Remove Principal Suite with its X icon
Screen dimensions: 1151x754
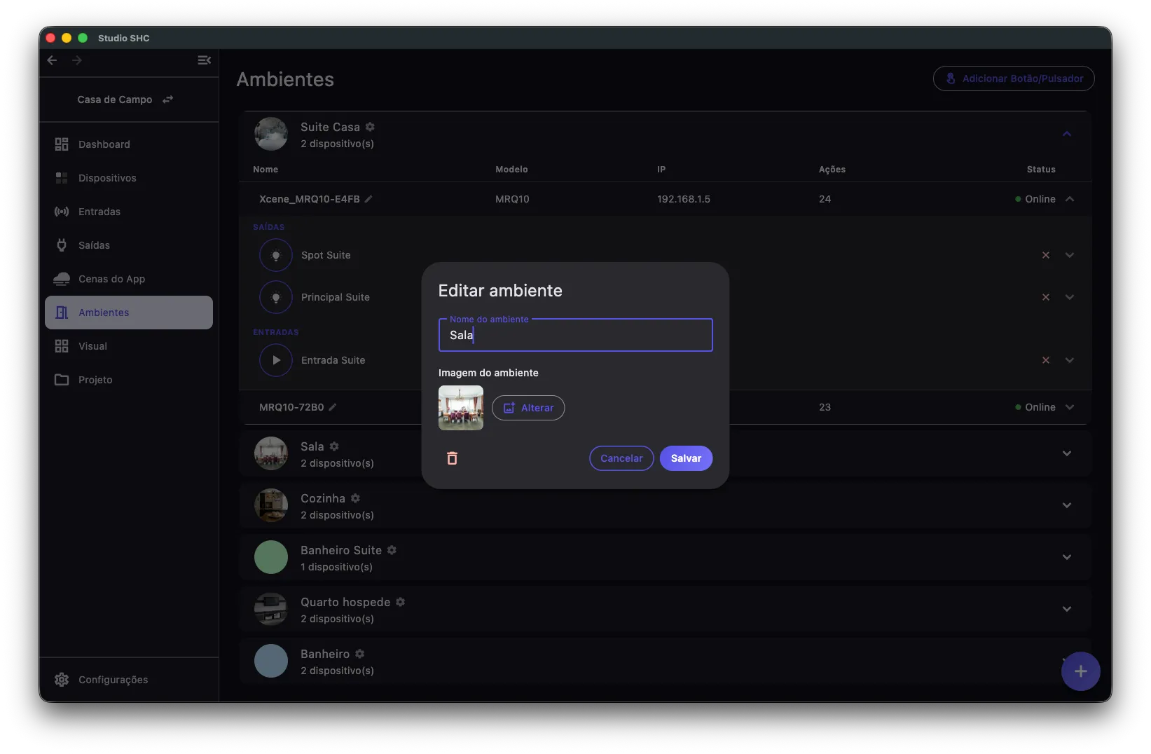pos(1046,297)
